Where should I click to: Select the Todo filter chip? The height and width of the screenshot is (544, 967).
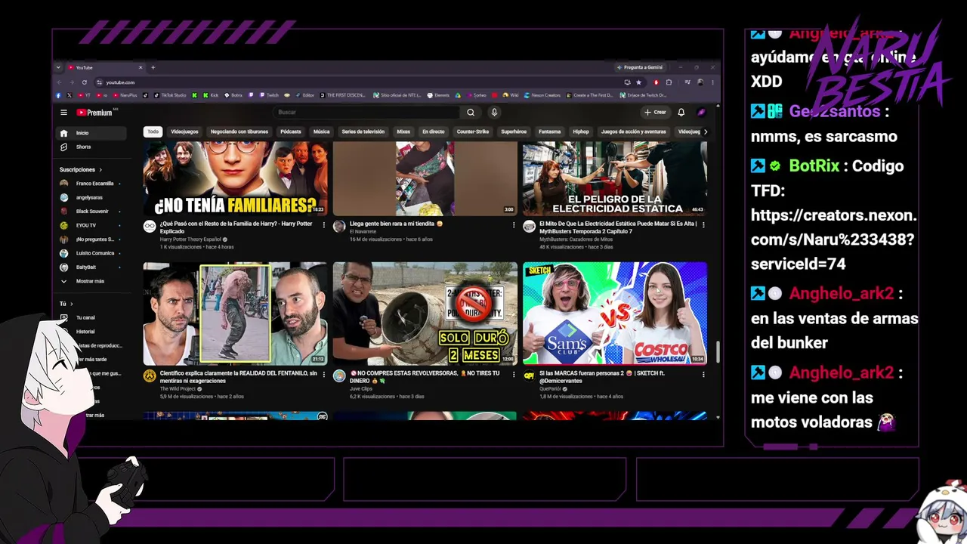point(153,131)
